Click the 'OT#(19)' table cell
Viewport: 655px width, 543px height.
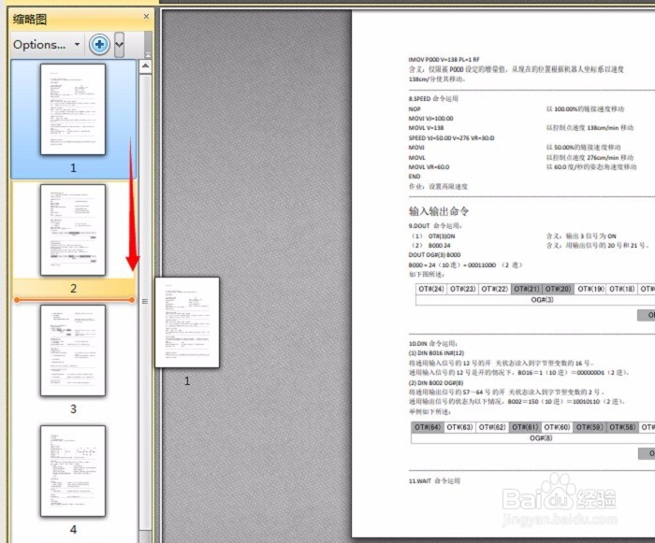click(x=590, y=289)
